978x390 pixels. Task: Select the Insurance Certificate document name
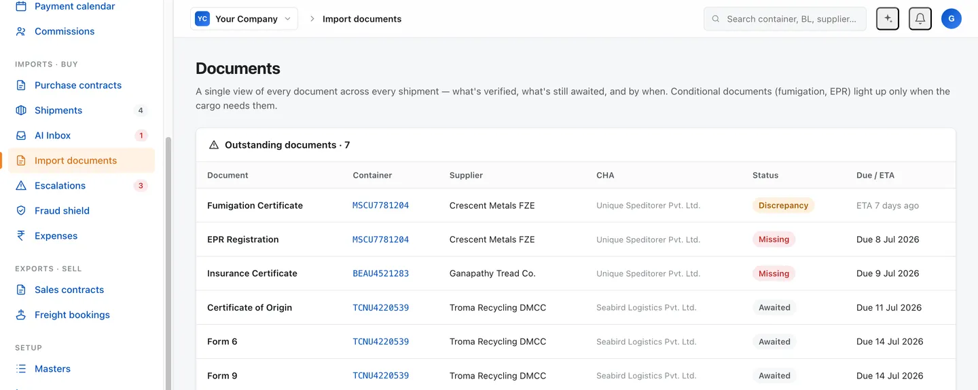[252, 273]
